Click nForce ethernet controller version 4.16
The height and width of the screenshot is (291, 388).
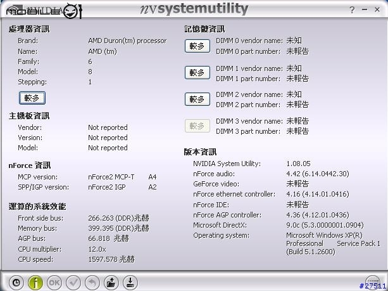(318, 194)
